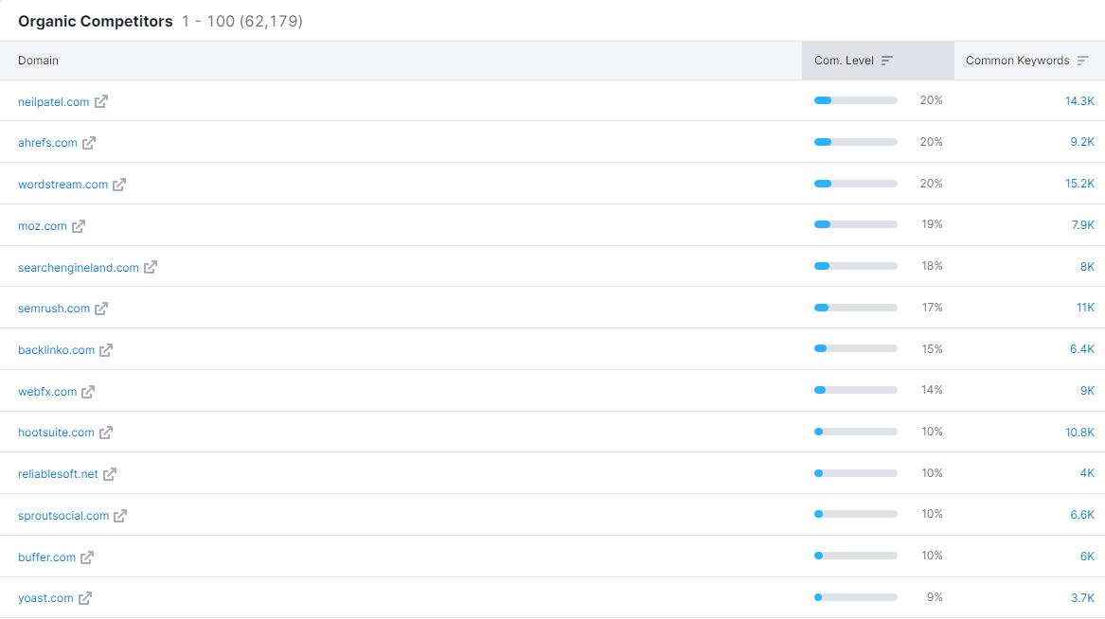Open moz.com in new tab icon
Viewport: 1105px width, 619px height.
(79, 226)
